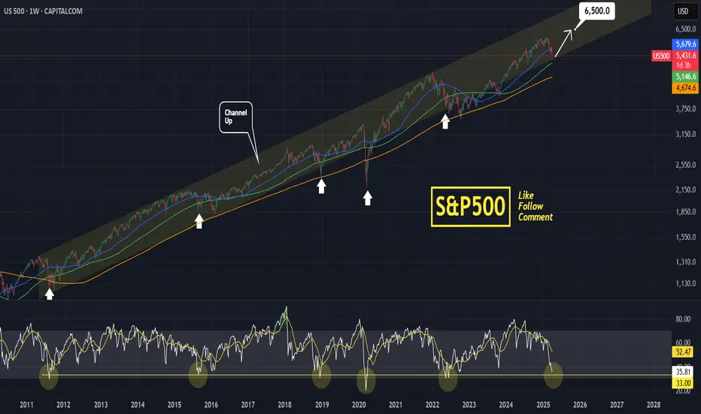Image resolution: width=701 pixels, height=414 pixels.
Task: Click the yellow S&P500 label box
Action: click(x=470, y=207)
